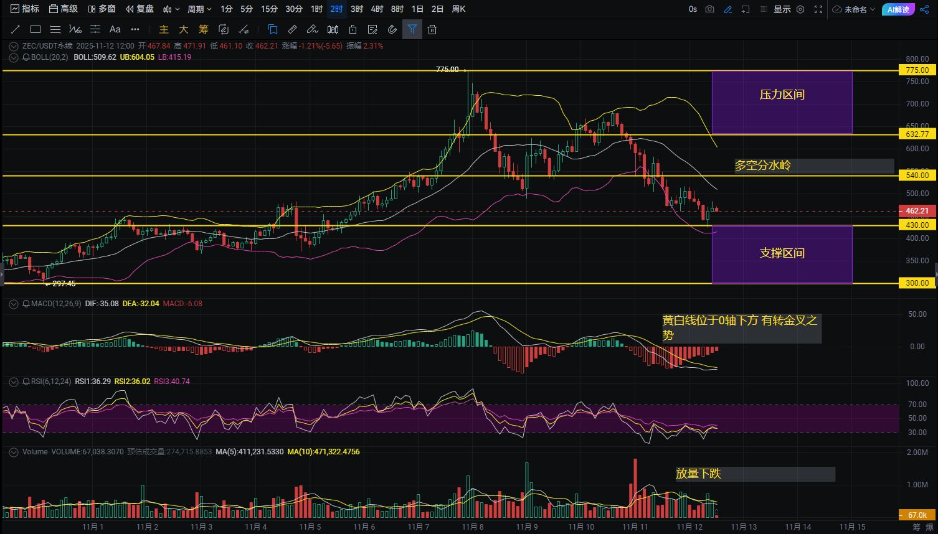Open the 指标 indicators button

[25, 9]
